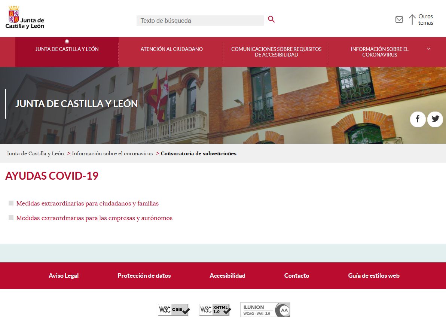
Task: Open Aviso Legal footer link
Action: 64,276
